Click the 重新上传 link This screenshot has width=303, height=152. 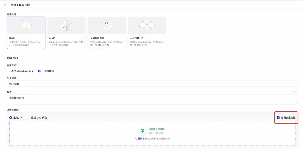tap(142, 139)
